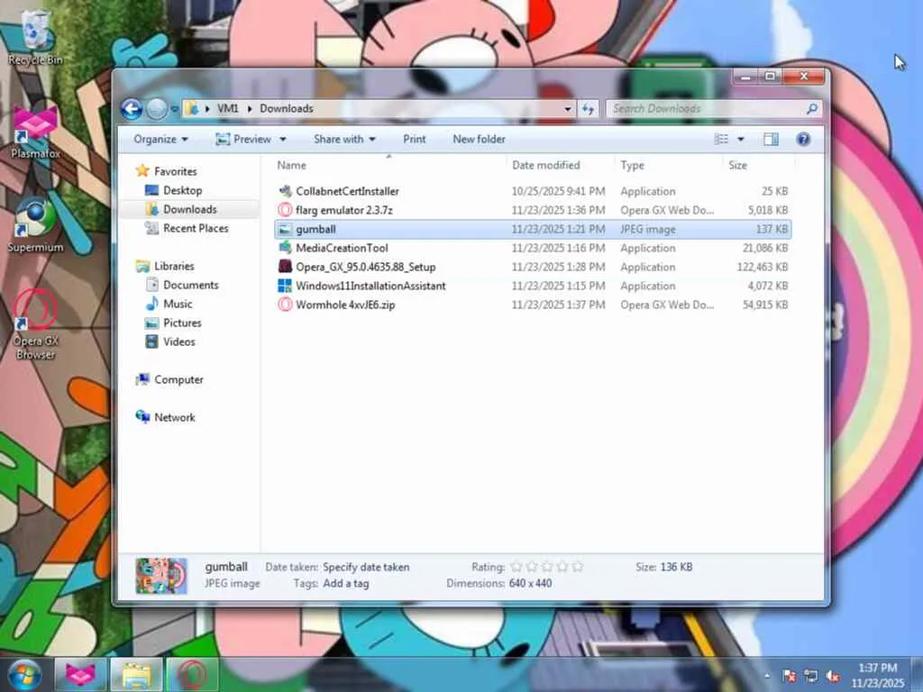
Task: Click the Opera_GX_95.0.4635.88_Setup file icon
Action: point(285,267)
